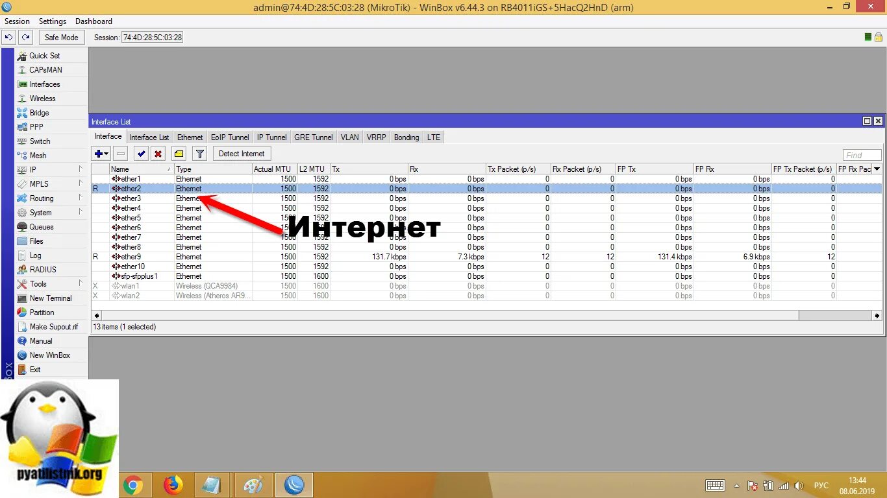Open Queues menu
887x498 pixels.
pyautogui.click(x=42, y=227)
